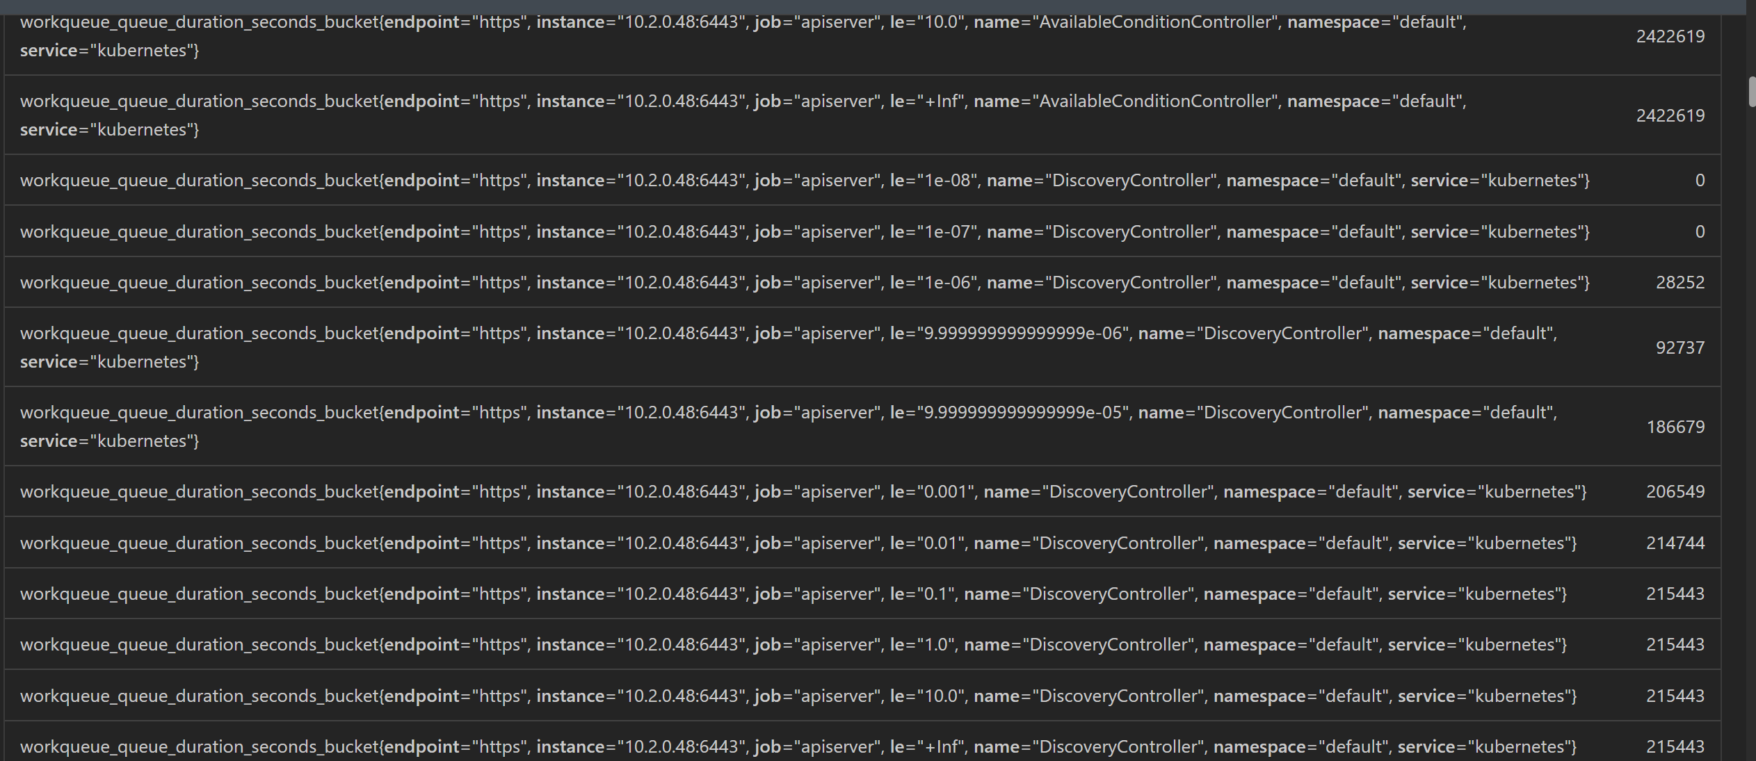Click AvailableConditionController row with le="+Inf"

(x=862, y=115)
